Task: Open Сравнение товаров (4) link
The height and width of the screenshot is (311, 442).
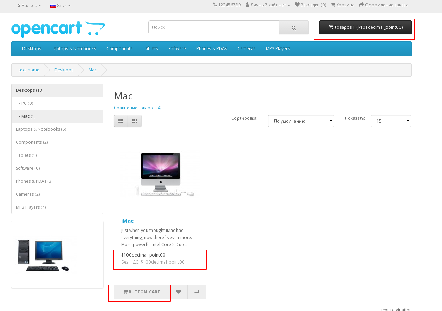Action: click(x=138, y=108)
